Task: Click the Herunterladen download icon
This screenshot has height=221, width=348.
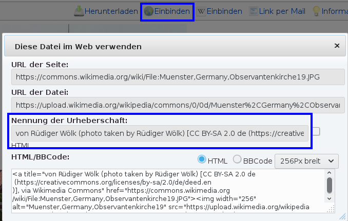Action: (x=78, y=11)
